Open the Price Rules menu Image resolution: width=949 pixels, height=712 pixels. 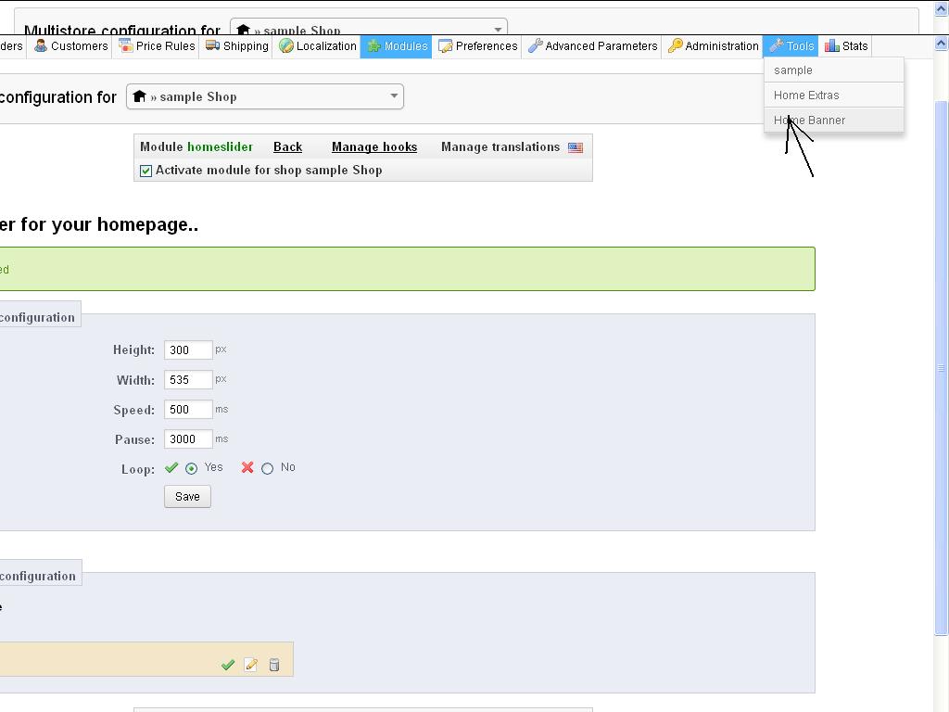(156, 46)
